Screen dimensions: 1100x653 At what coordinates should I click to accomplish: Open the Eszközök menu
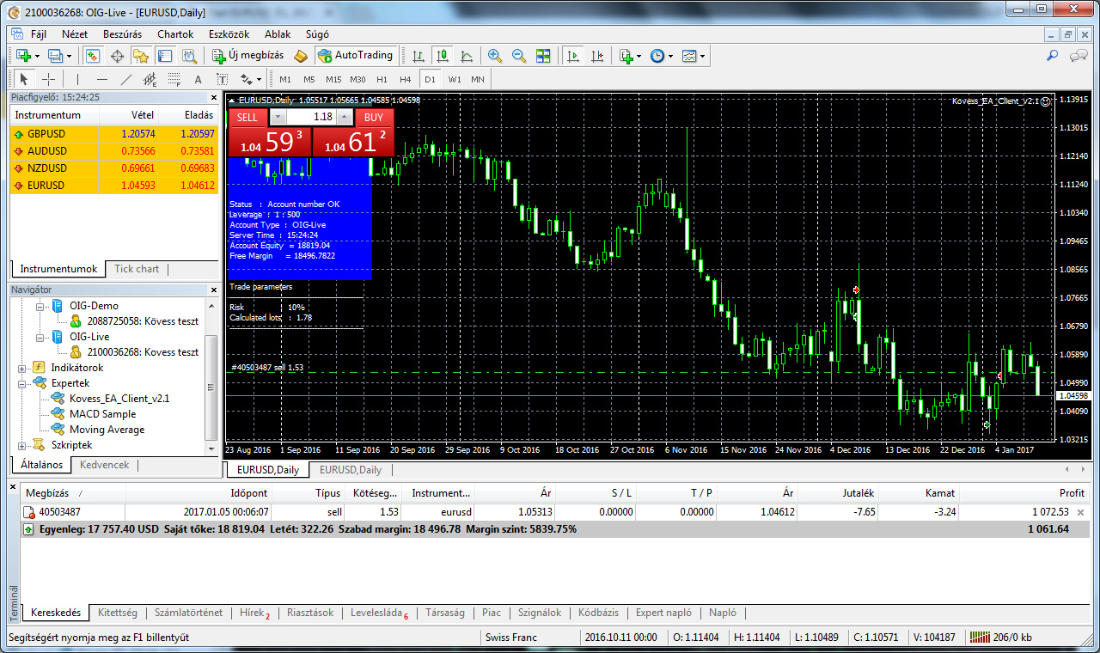pyautogui.click(x=229, y=34)
